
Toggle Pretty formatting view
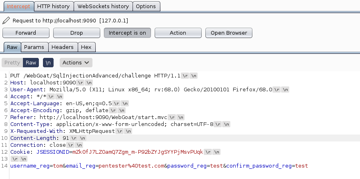(x=12, y=63)
